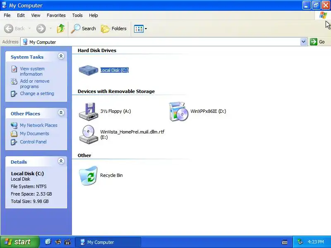
Task: Click Change a setting link
Action: [x=37, y=93]
